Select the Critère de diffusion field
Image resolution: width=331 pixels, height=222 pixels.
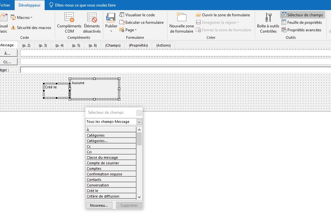(111, 196)
